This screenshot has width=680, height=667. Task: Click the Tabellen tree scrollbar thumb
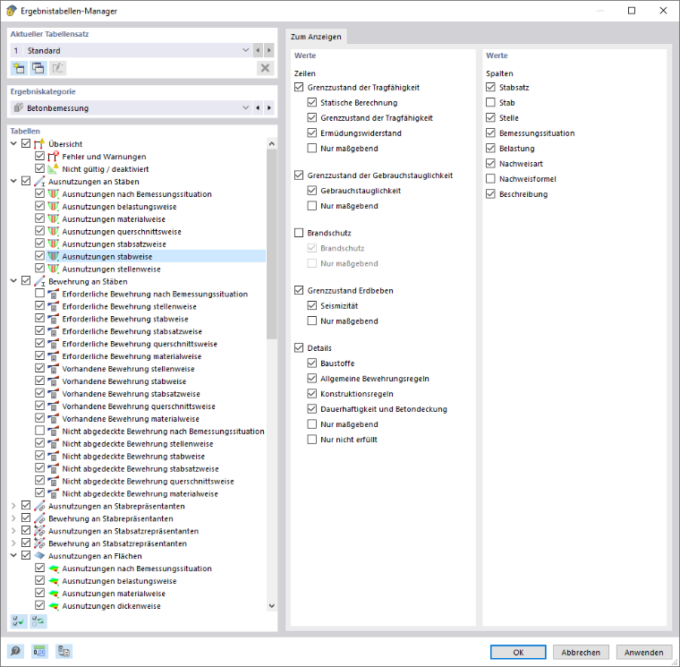(271, 244)
